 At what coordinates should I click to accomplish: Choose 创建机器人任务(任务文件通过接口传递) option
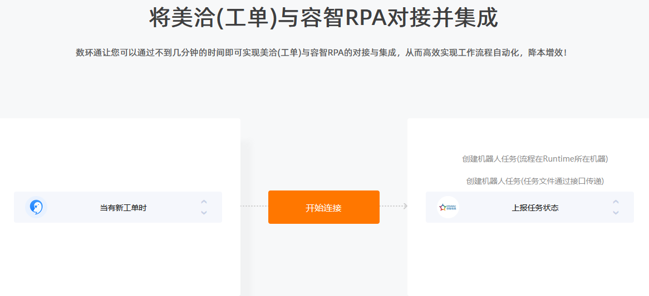point(535,181)
